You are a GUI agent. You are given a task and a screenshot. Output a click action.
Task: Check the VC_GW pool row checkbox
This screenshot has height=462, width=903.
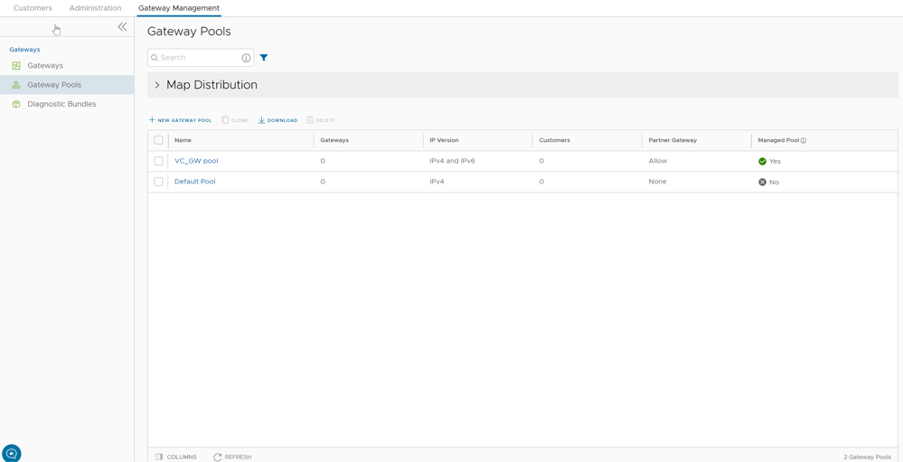[158, 161]
